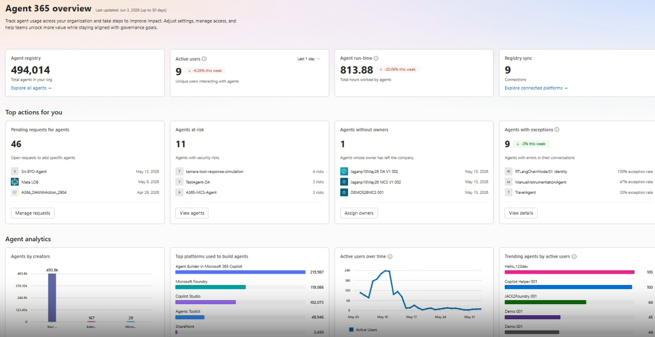Select the Jaganp15May26 DA V1 002 icon

(344, 172)
